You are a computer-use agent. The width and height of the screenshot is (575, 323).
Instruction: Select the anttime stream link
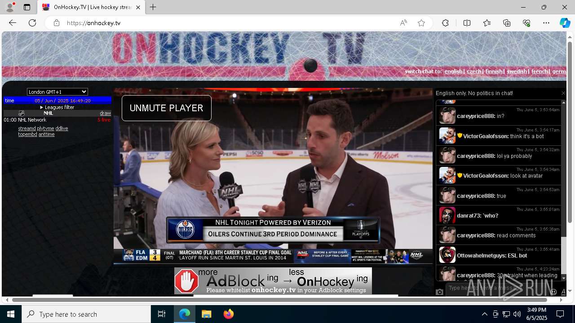pyautogui.click(x=46, y=134)
